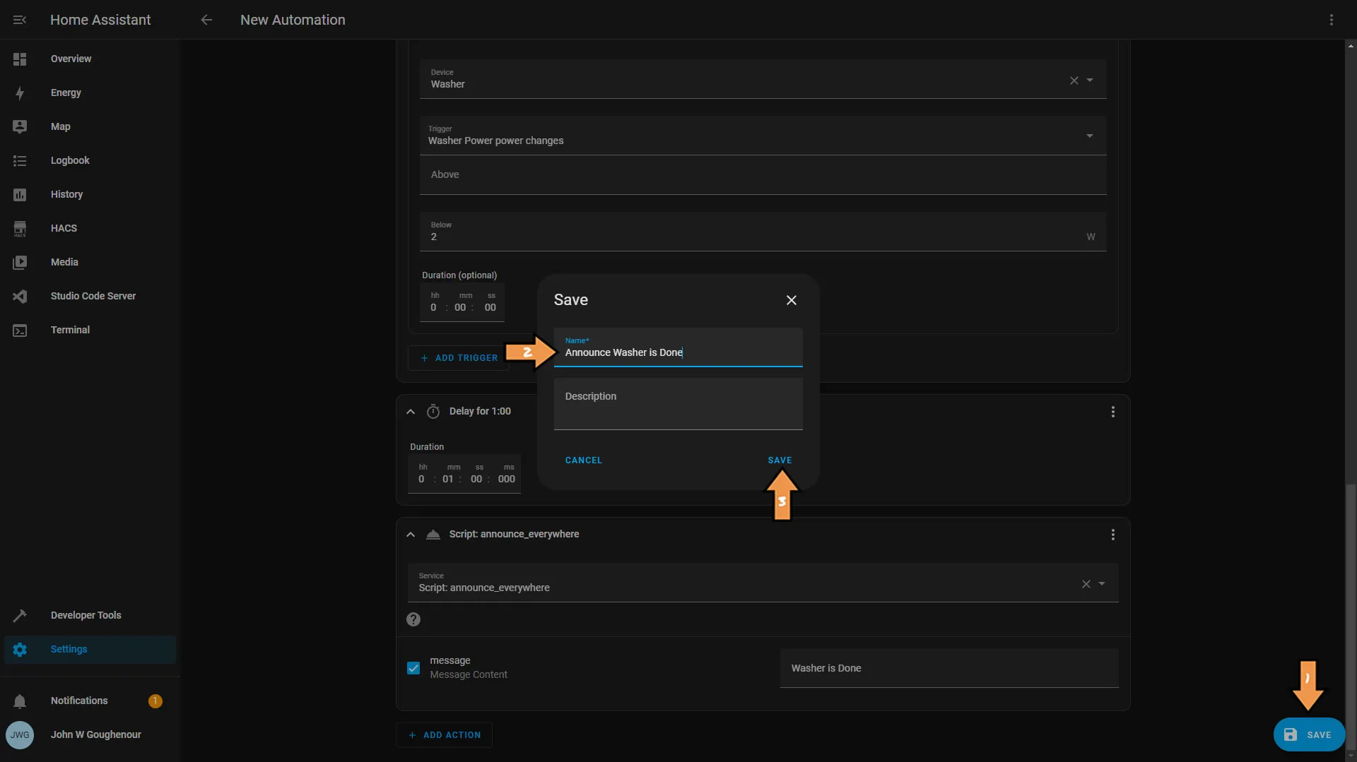This screenshot has height=762, width=1357.
Task: Click the Overview dashboard icon
Action: coord(20,59)
